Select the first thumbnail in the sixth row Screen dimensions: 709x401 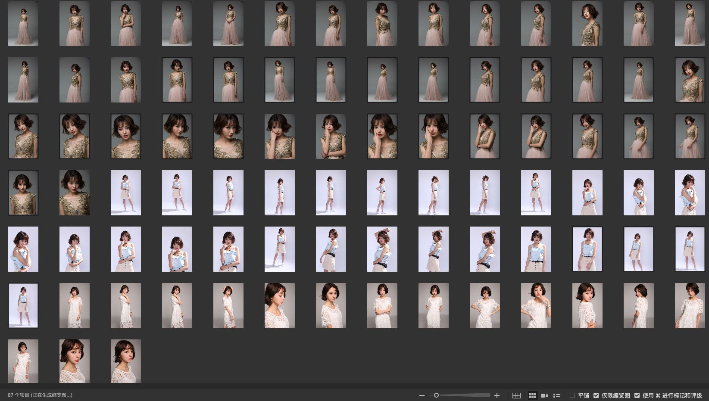click(23, 305)
